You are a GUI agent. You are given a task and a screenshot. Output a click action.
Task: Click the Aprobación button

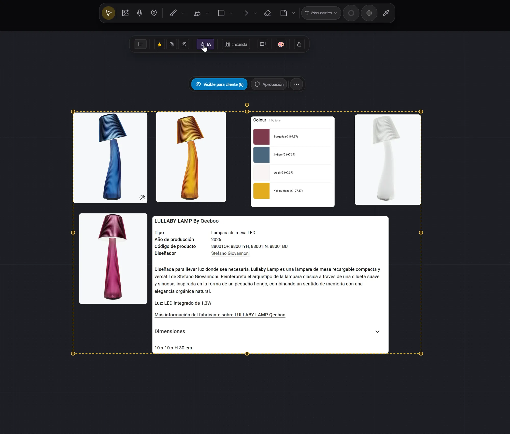[269, 84]
